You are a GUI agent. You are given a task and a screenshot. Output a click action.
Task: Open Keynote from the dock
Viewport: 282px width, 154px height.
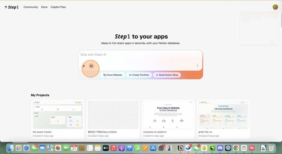pyautogui.click(x=129, y=148)
